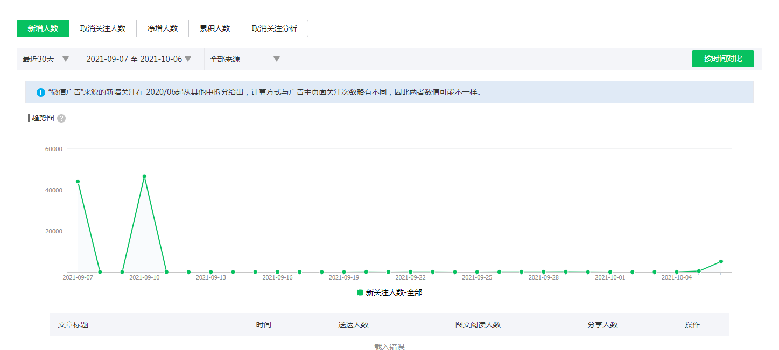Click the 送达人数 column header
The width and height of the screenshot is (779, 350).
[353, 325]
